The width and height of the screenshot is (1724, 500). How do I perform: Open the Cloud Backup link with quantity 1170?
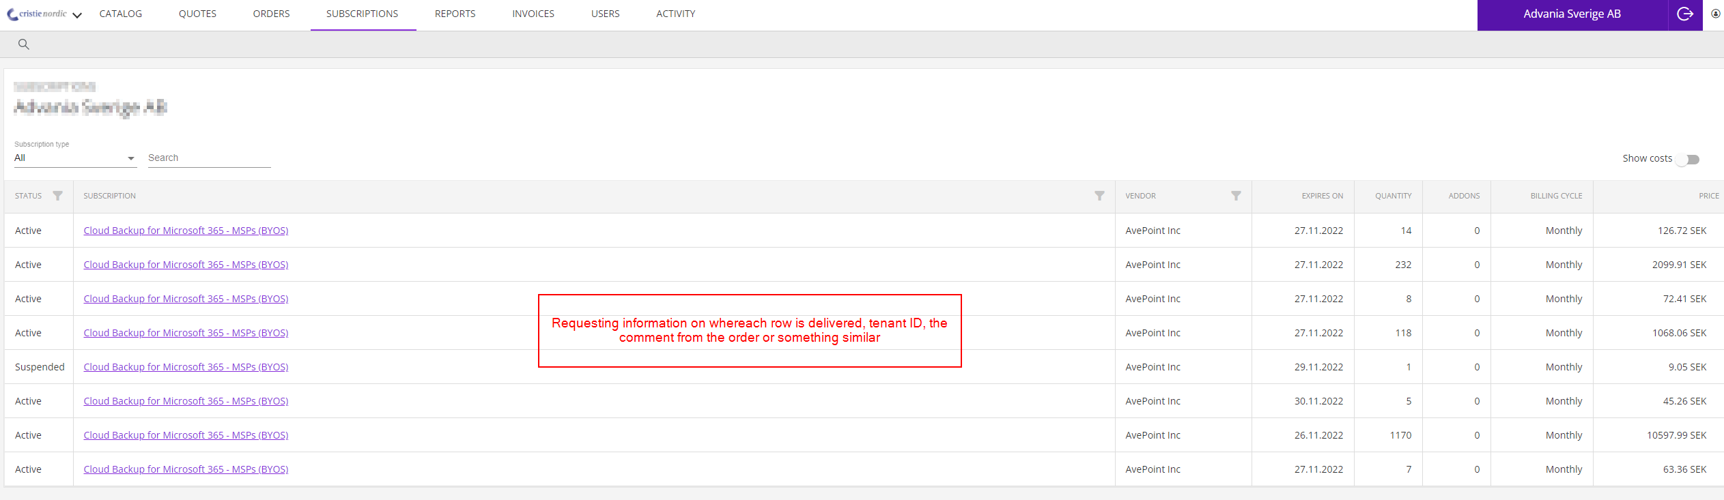186,435
